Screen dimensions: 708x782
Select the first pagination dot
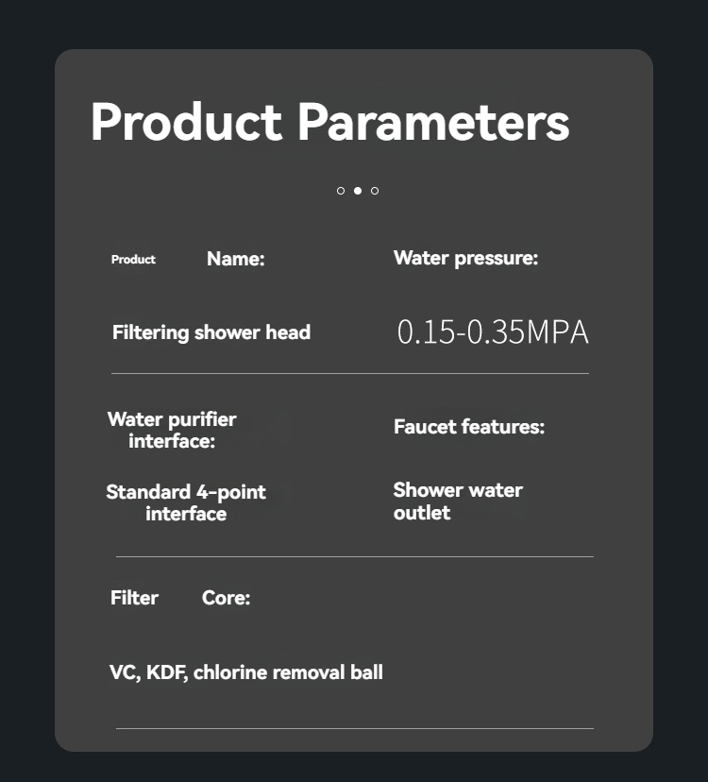pyautogui.click(x=341, y=191)
